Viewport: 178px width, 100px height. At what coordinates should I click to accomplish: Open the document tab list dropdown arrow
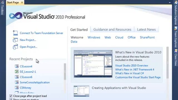[170, 2]
